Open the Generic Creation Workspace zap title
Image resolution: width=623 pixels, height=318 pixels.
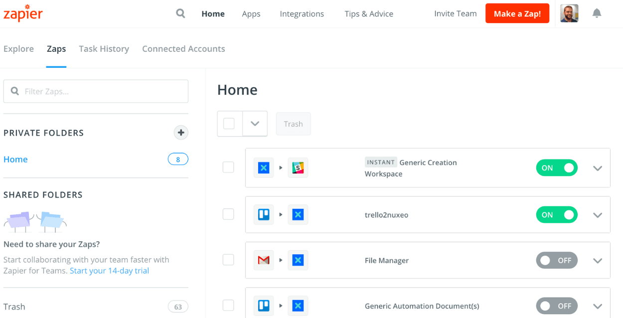(411, 168)
